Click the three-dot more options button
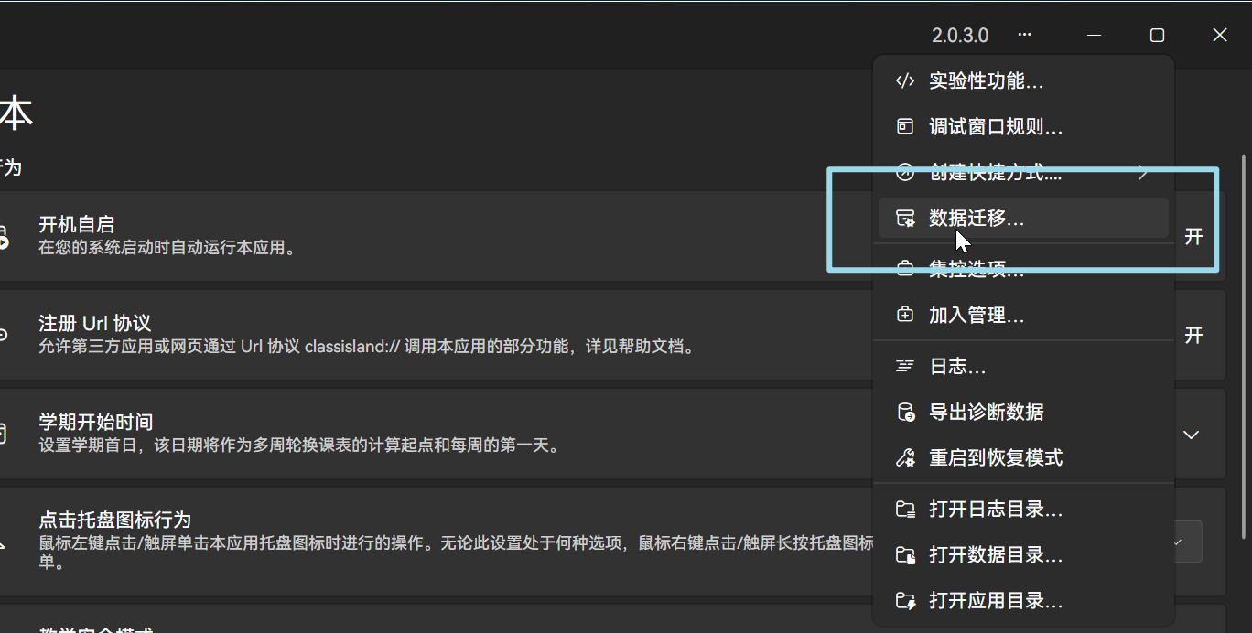The height and width of the screenshot is (633, 1252). click(x=1024, y=35)
